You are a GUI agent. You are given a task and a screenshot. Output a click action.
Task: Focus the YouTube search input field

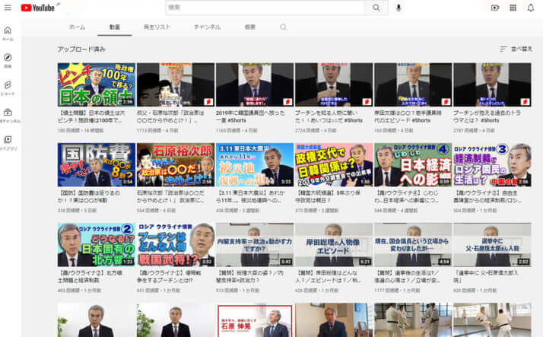click(x=265, y=8)
